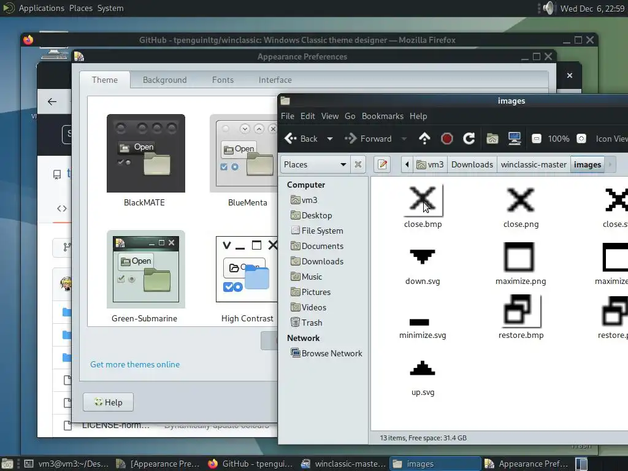
Task: Click the path bar left scroll arrow
Action: [407, 164]
